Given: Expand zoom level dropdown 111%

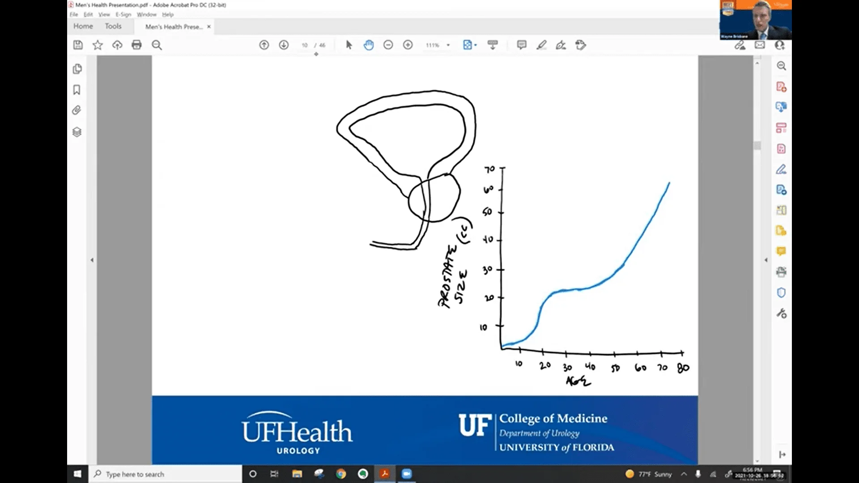Looking at the screenshot, I should click(448, 45).
